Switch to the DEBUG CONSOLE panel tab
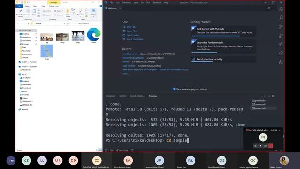300x169 pixels. coord(137,96)
